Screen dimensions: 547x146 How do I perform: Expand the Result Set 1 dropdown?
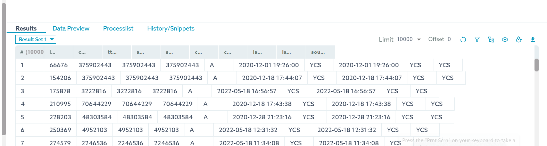pos(36,40)
